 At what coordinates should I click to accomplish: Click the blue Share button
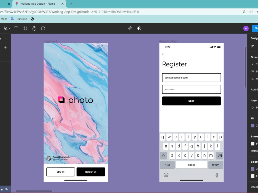(x=255, y=28)
